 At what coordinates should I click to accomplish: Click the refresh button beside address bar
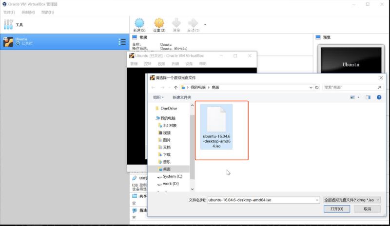(x=317, y=87)
